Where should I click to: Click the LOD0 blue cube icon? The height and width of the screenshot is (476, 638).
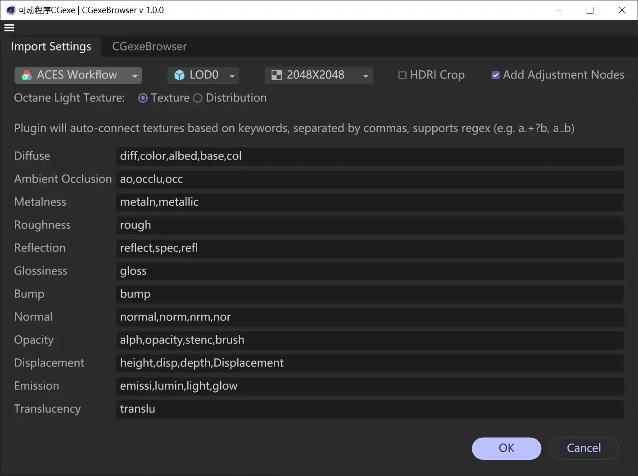click(x=179, y=75)
